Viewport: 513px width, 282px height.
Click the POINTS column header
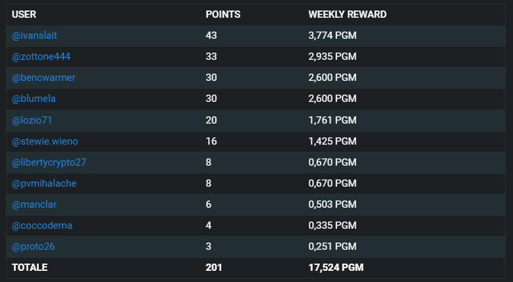[x=223, y=14]
